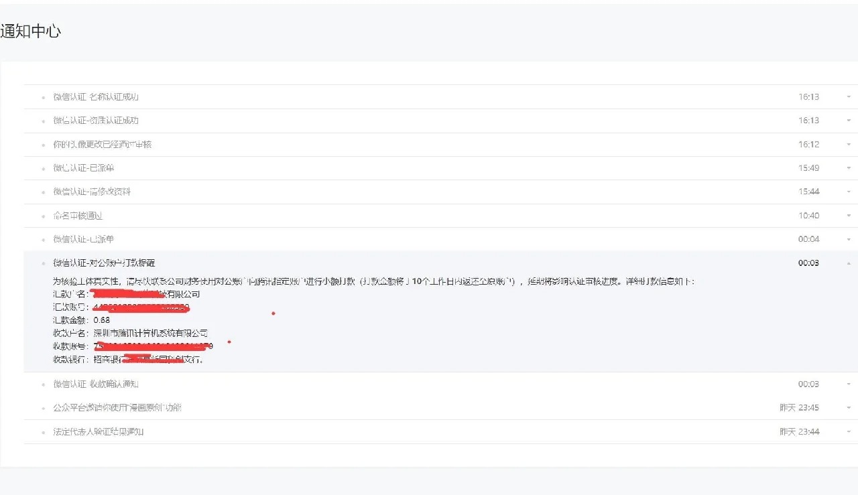Open the 微信认证-名称认证成功 notification title
This screenshot has height=495, width=858.
tap(96, 97)
